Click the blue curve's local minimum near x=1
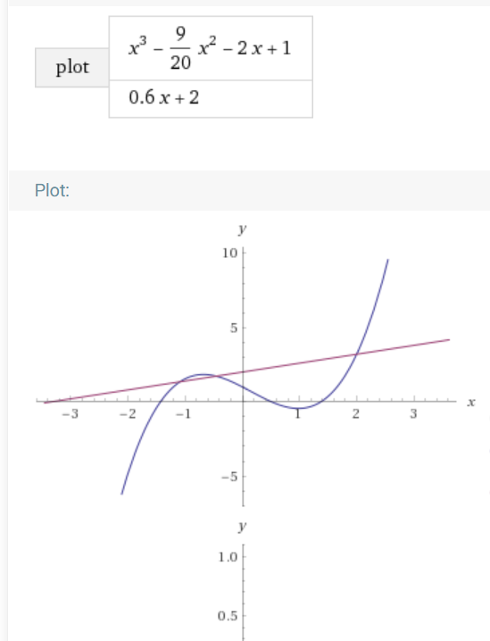Viewport: 490px width, 641px height. pyautogui.click(x=299, y=408)
